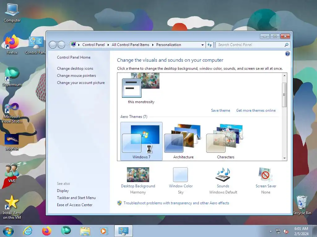Click the Refresh button beside address bar
Image resolution: width=317 pixels, height=237 pixels.
click(210, 45)
